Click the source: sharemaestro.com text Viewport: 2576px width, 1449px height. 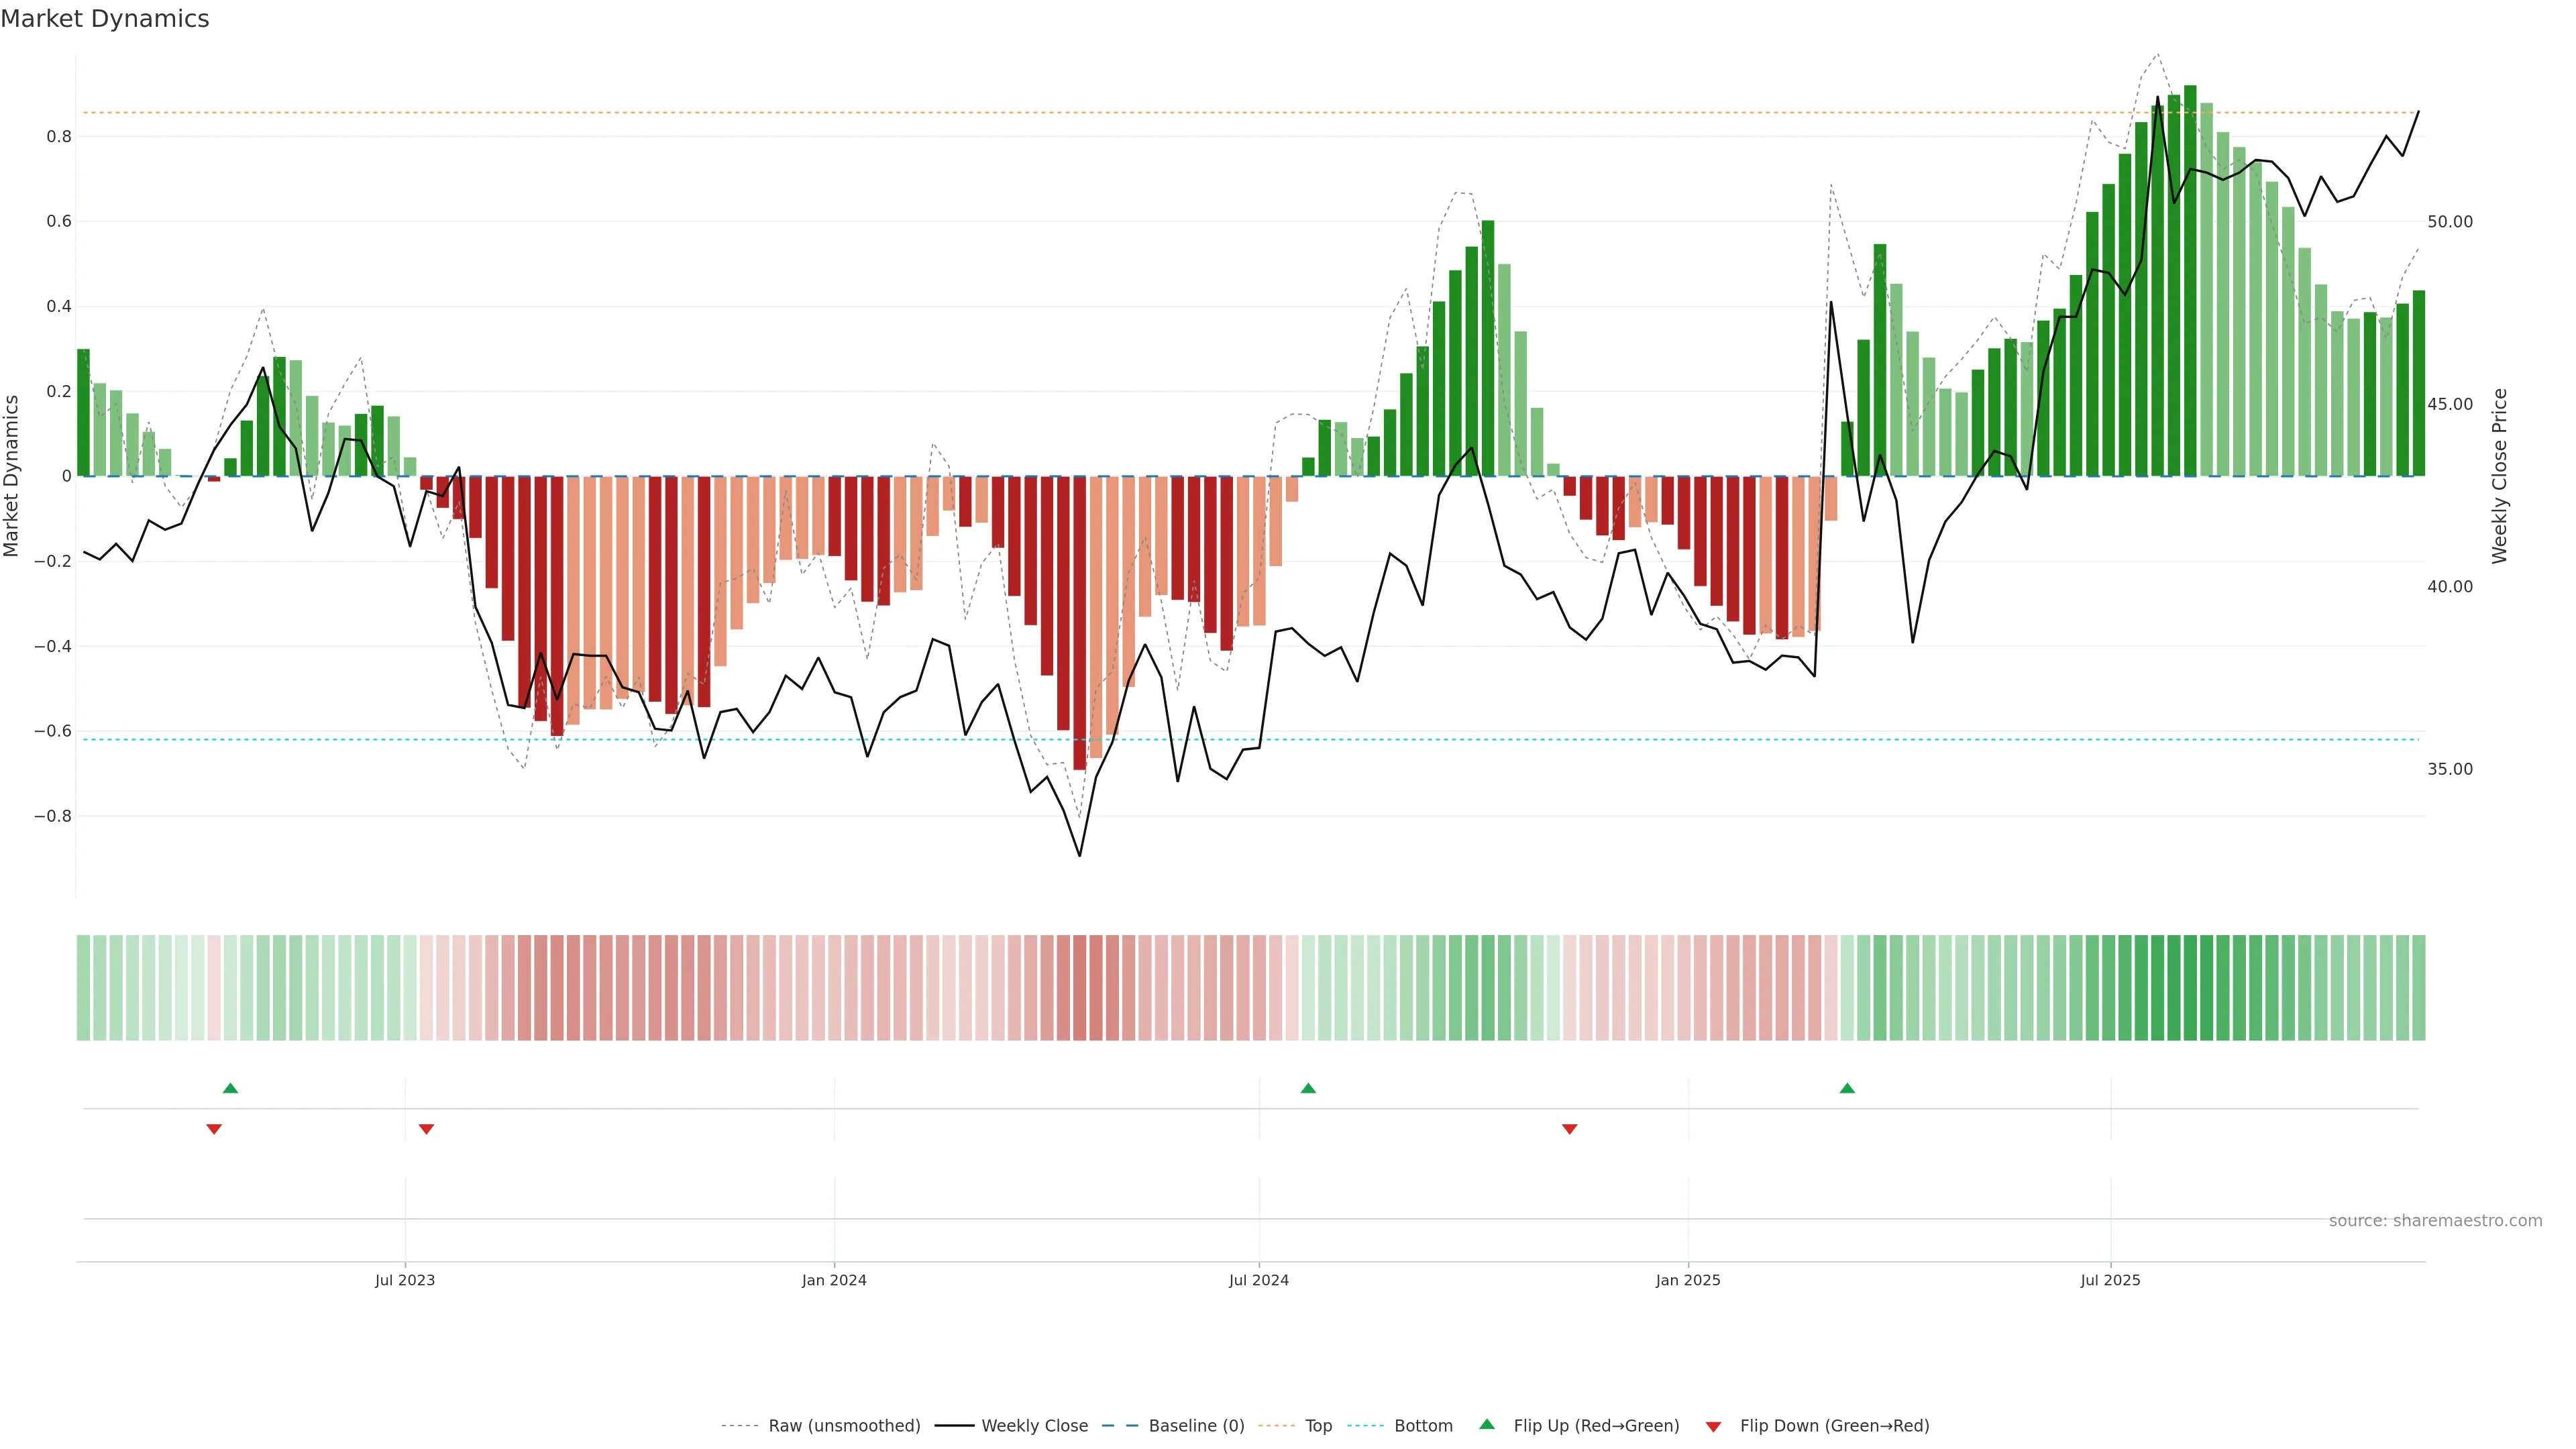click(2435, 1221)
